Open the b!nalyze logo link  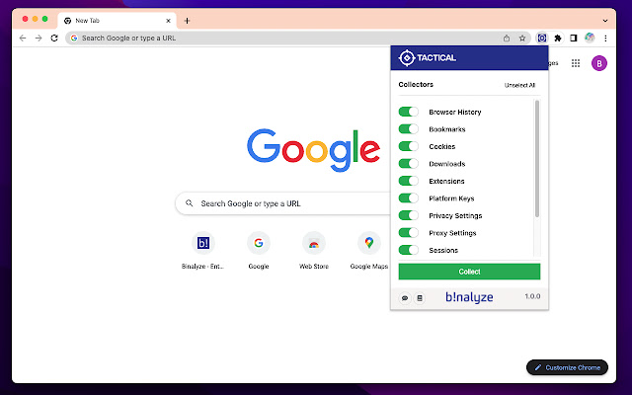(469, 297)
